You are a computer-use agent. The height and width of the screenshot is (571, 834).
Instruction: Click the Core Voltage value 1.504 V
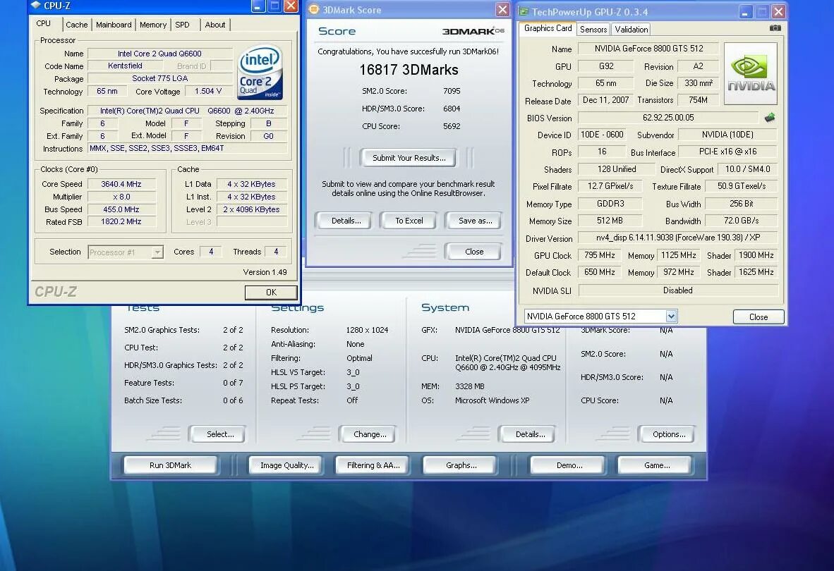pos(207,92)
